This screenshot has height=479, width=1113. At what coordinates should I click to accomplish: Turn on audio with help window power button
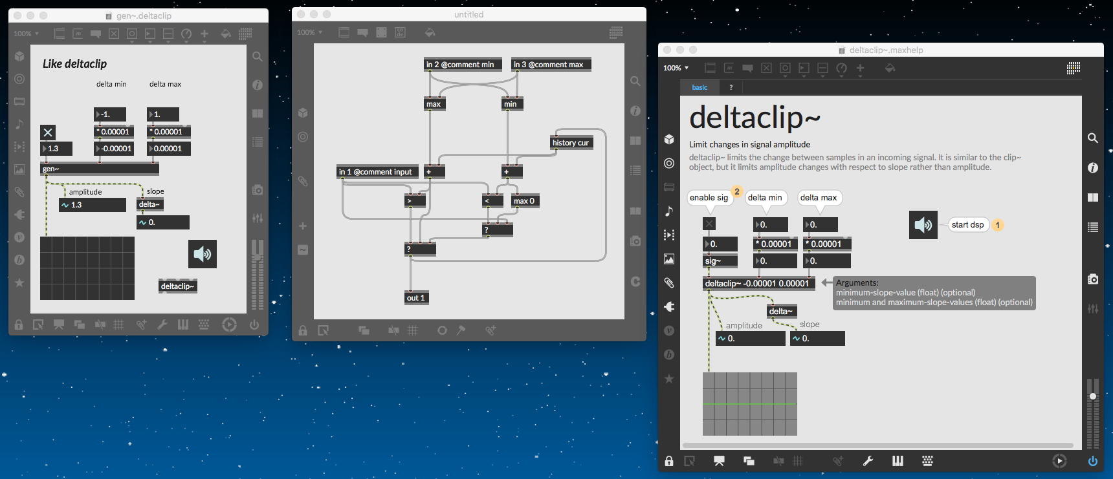(x=1092, y=461)
